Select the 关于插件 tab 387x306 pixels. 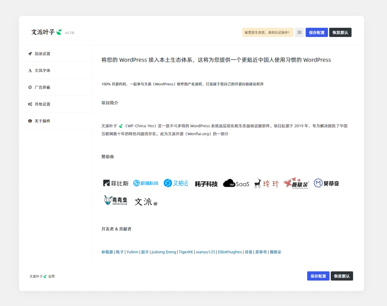click(x=42, y=121)
